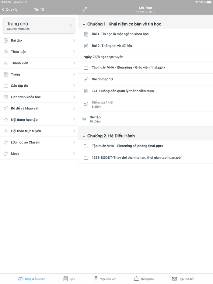Collapse the Chương 2 Hệ Điều Hành section

tap(84, 136)
